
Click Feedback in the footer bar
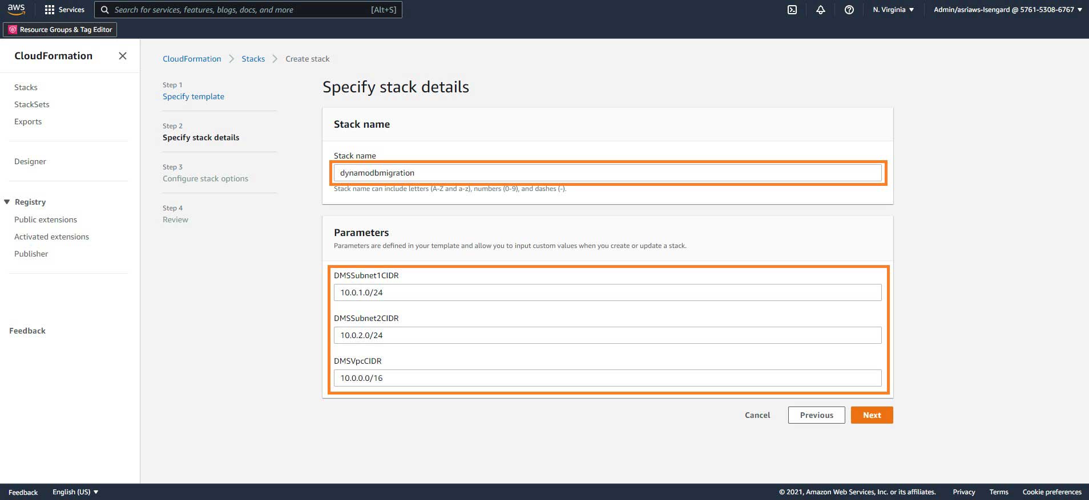coord(23,492)
